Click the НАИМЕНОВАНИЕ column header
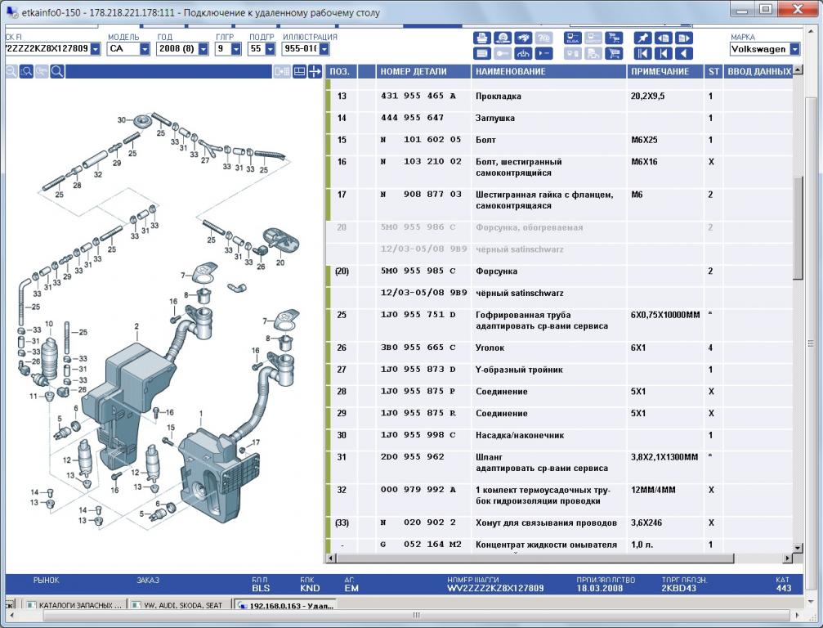 point(548,71)
